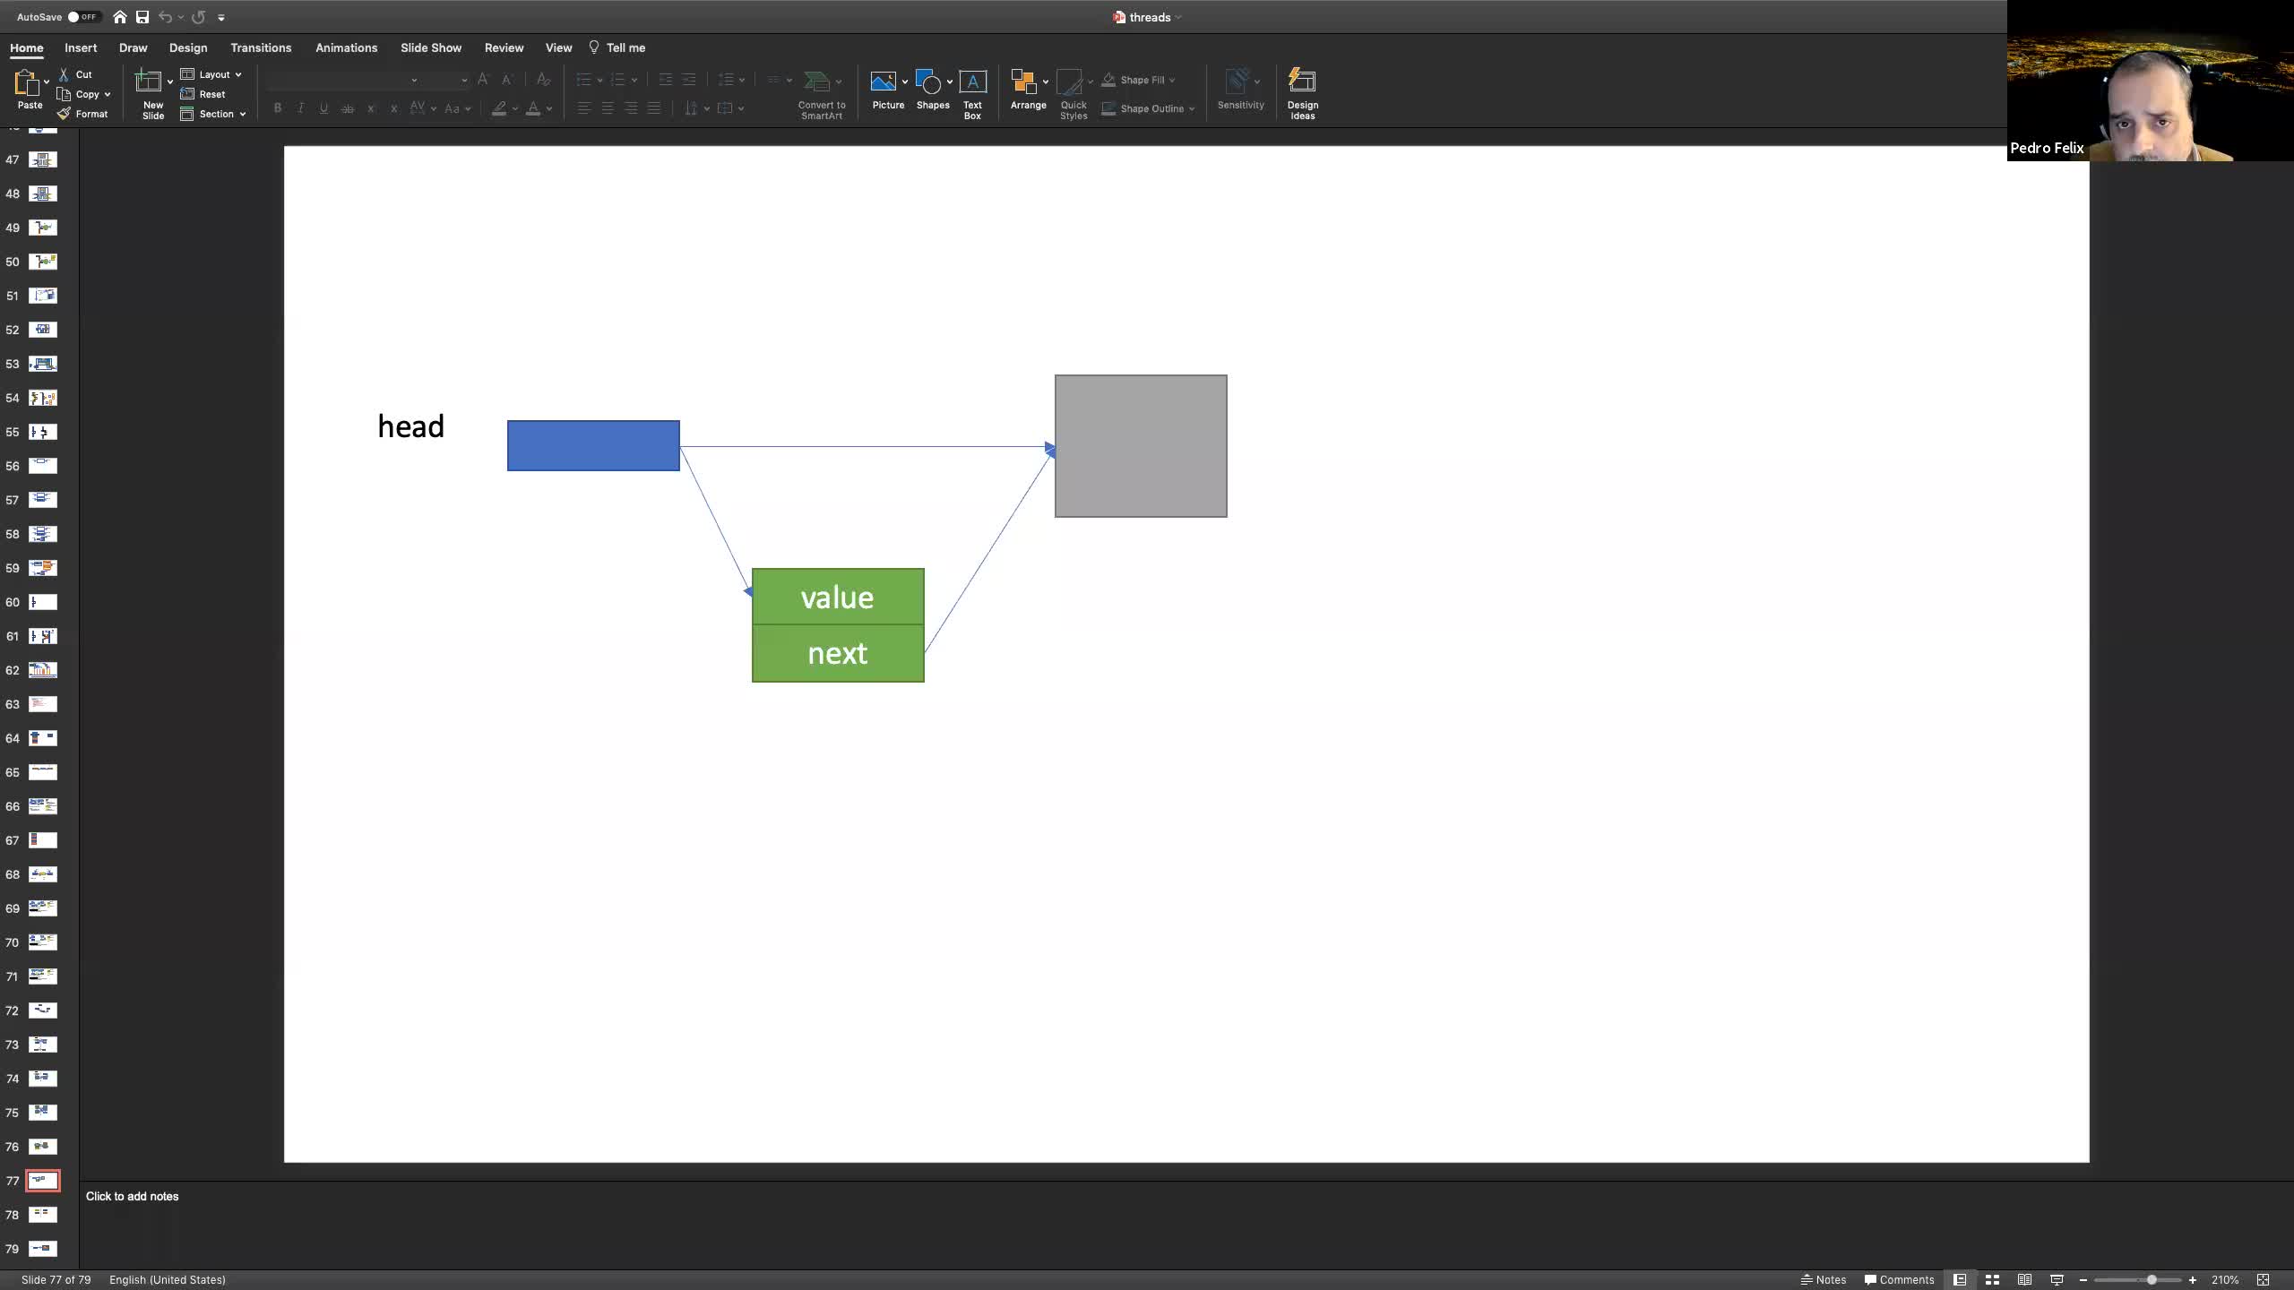The image size is (2294, 1290).
Task: Open the Shape Outline dropdown
Action: 1148,108
